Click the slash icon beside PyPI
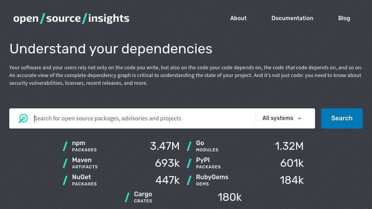Viewport: 372px width, 209px height. 189,163
